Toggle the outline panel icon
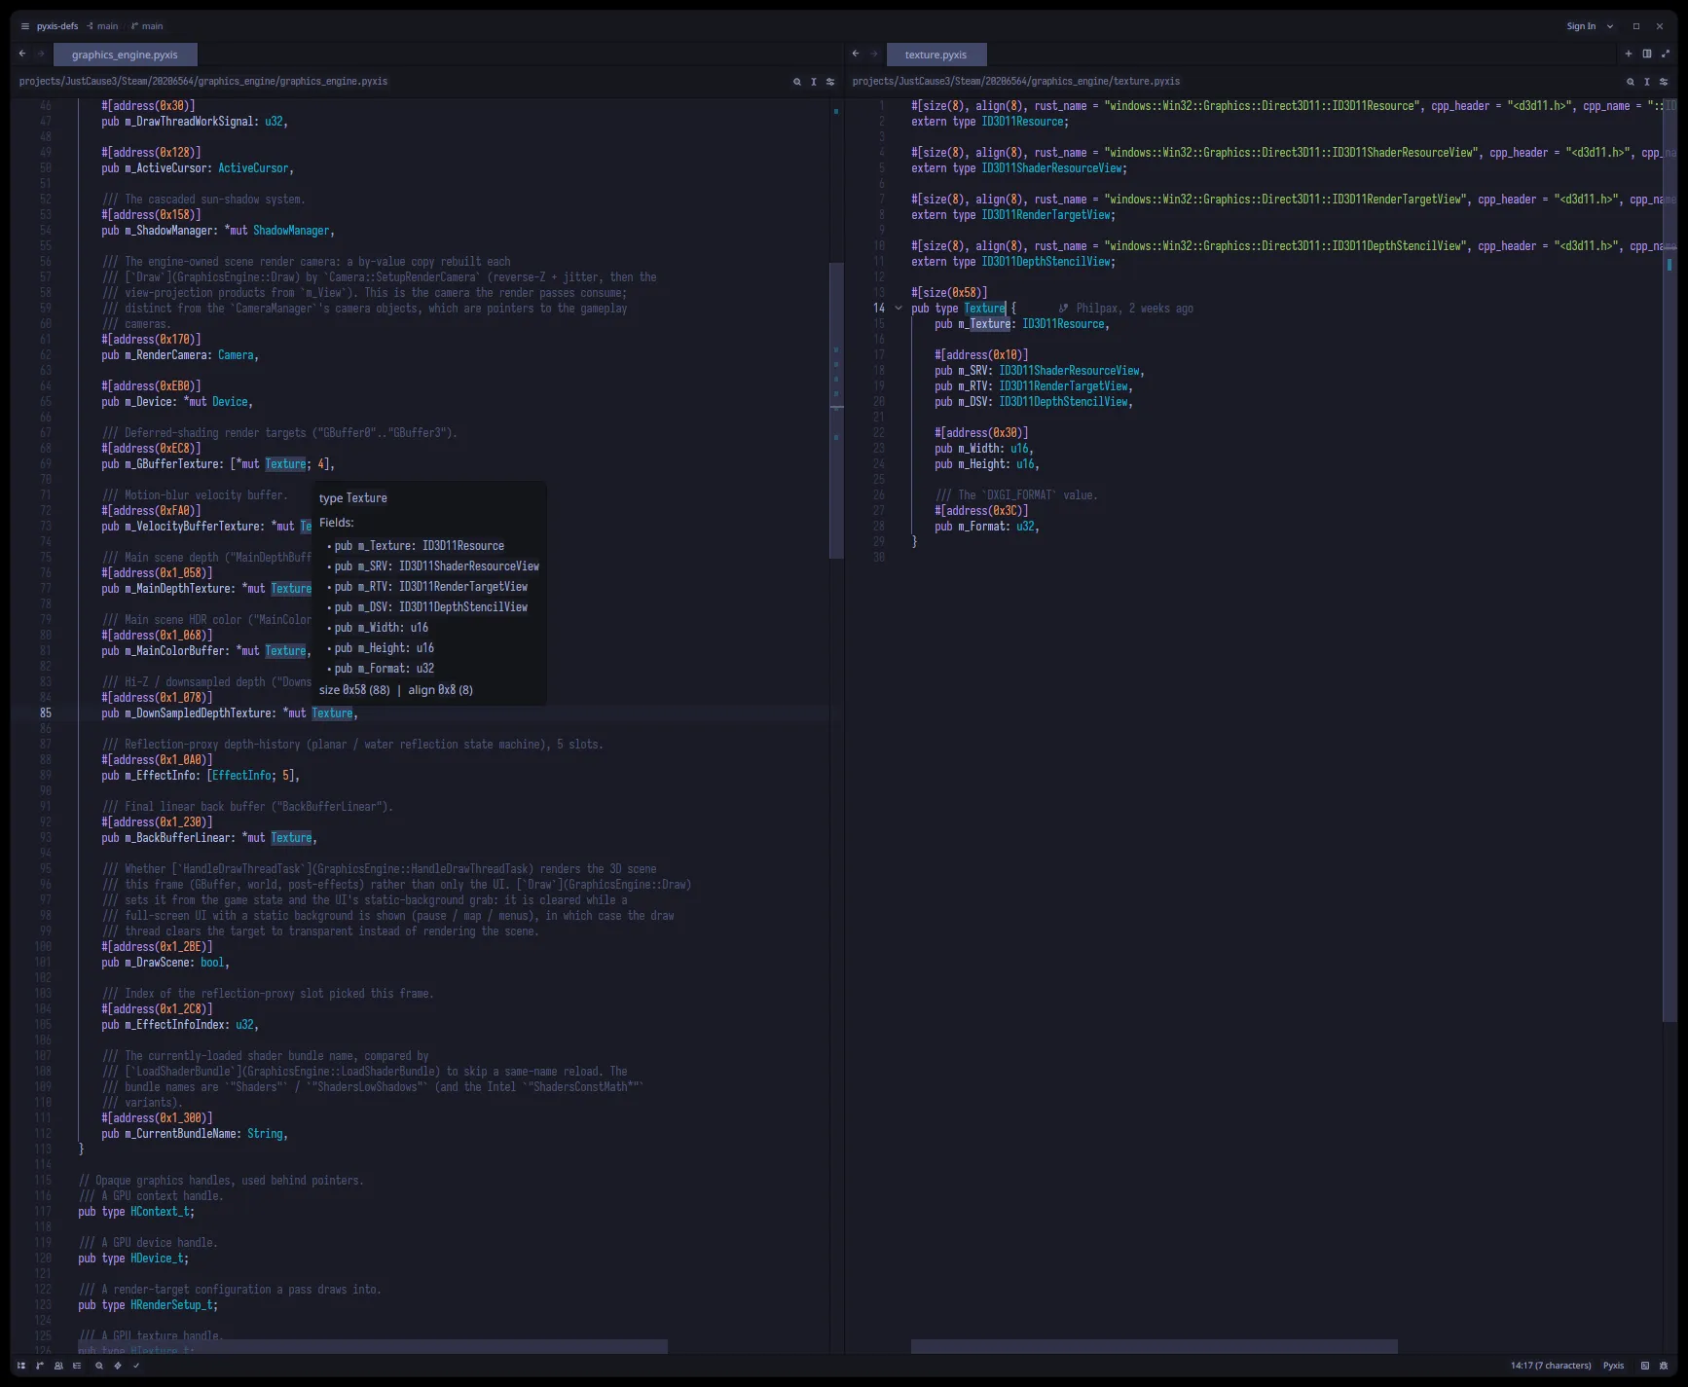The width and height of the screenshot is (1688, 1387). [x=77, y=1366]
